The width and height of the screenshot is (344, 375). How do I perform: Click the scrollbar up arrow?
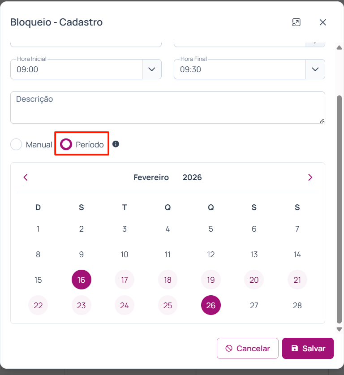click(339, 47)
